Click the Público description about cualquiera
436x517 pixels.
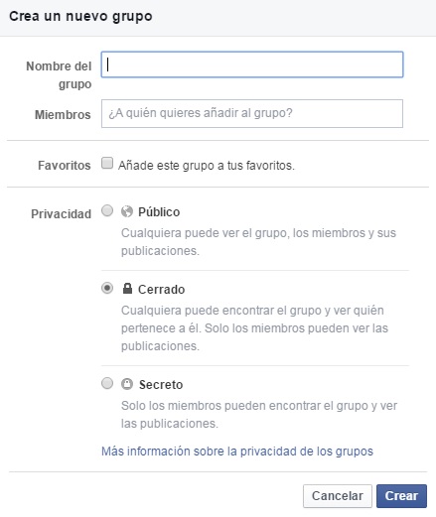[x=258, y=242]
